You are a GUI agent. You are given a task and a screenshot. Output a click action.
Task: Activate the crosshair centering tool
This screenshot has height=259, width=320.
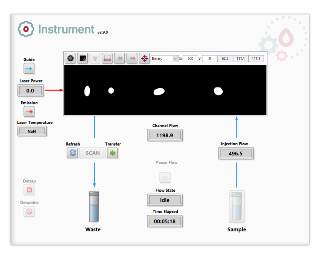click(144, 58)
